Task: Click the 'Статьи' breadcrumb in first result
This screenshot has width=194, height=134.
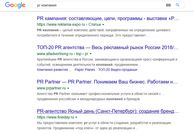Action: 95,25
